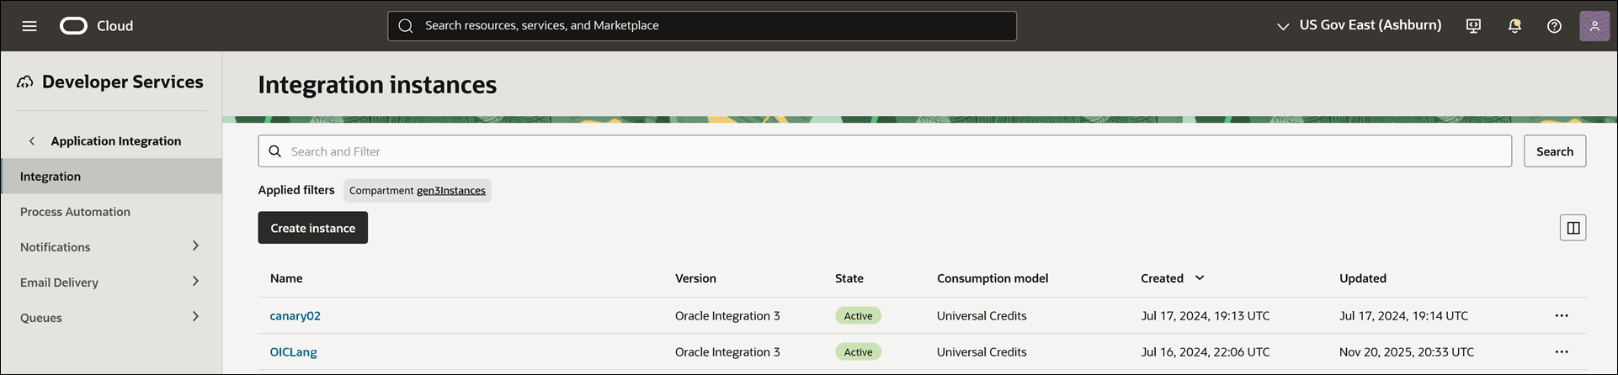Screen dimensions: 1618x375
Task: Click the magnifier icon in top search bar
Action: (x=406, y=26)
